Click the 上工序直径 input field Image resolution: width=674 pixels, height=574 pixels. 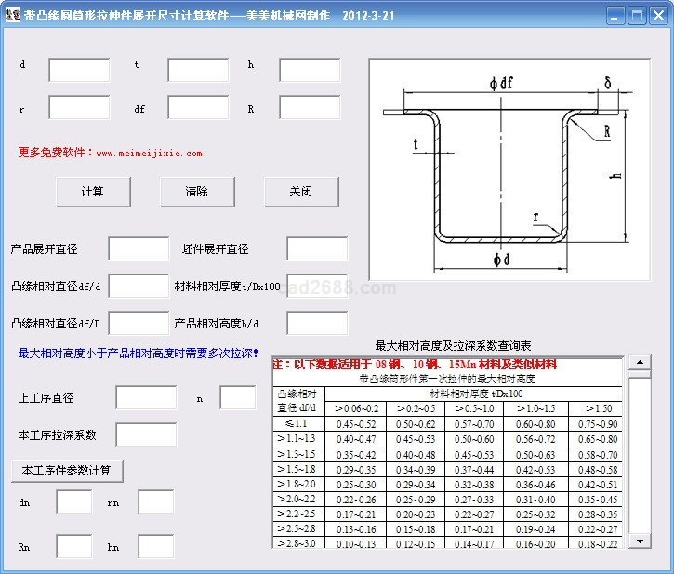pos(146,398)
